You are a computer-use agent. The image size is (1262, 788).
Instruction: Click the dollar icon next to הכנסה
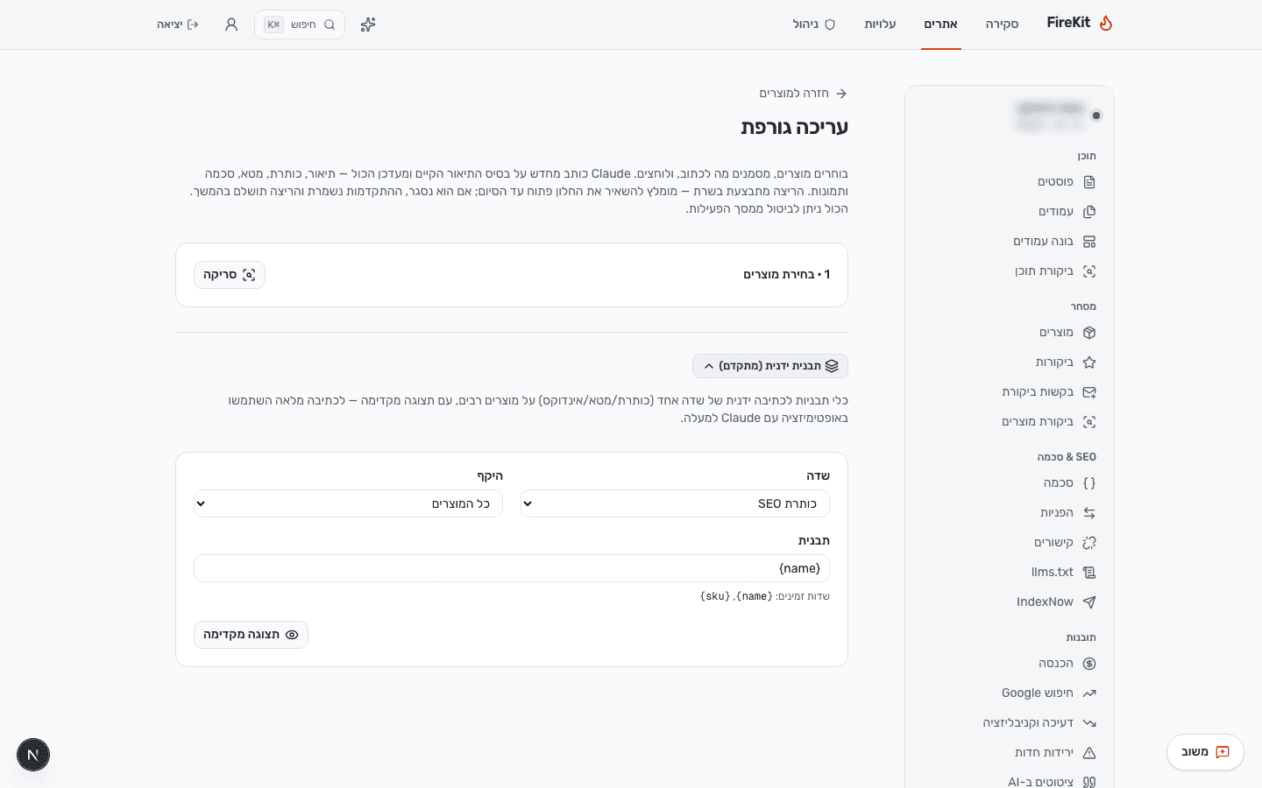click(1089, 664)
